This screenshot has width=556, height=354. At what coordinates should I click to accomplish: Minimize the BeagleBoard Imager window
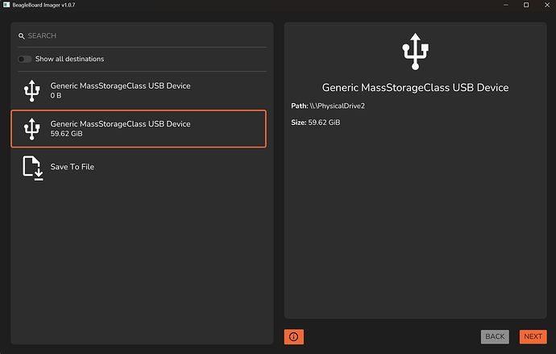click(506, 5)
